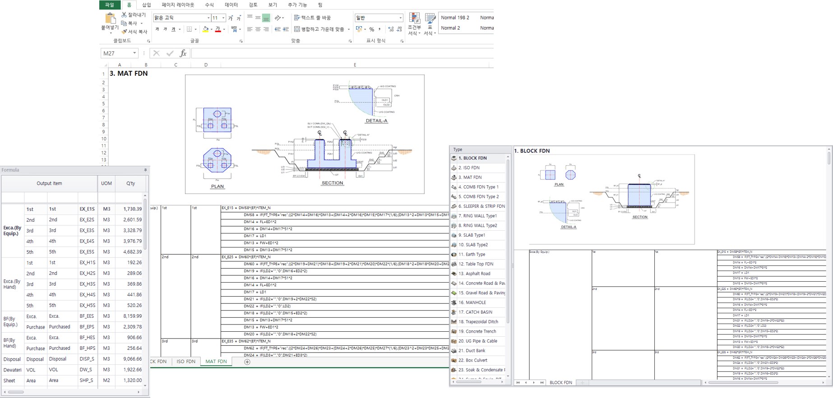833x398 pixels.
Task: Click the Format Painter brush icon
Action: [x=124, y=32]
